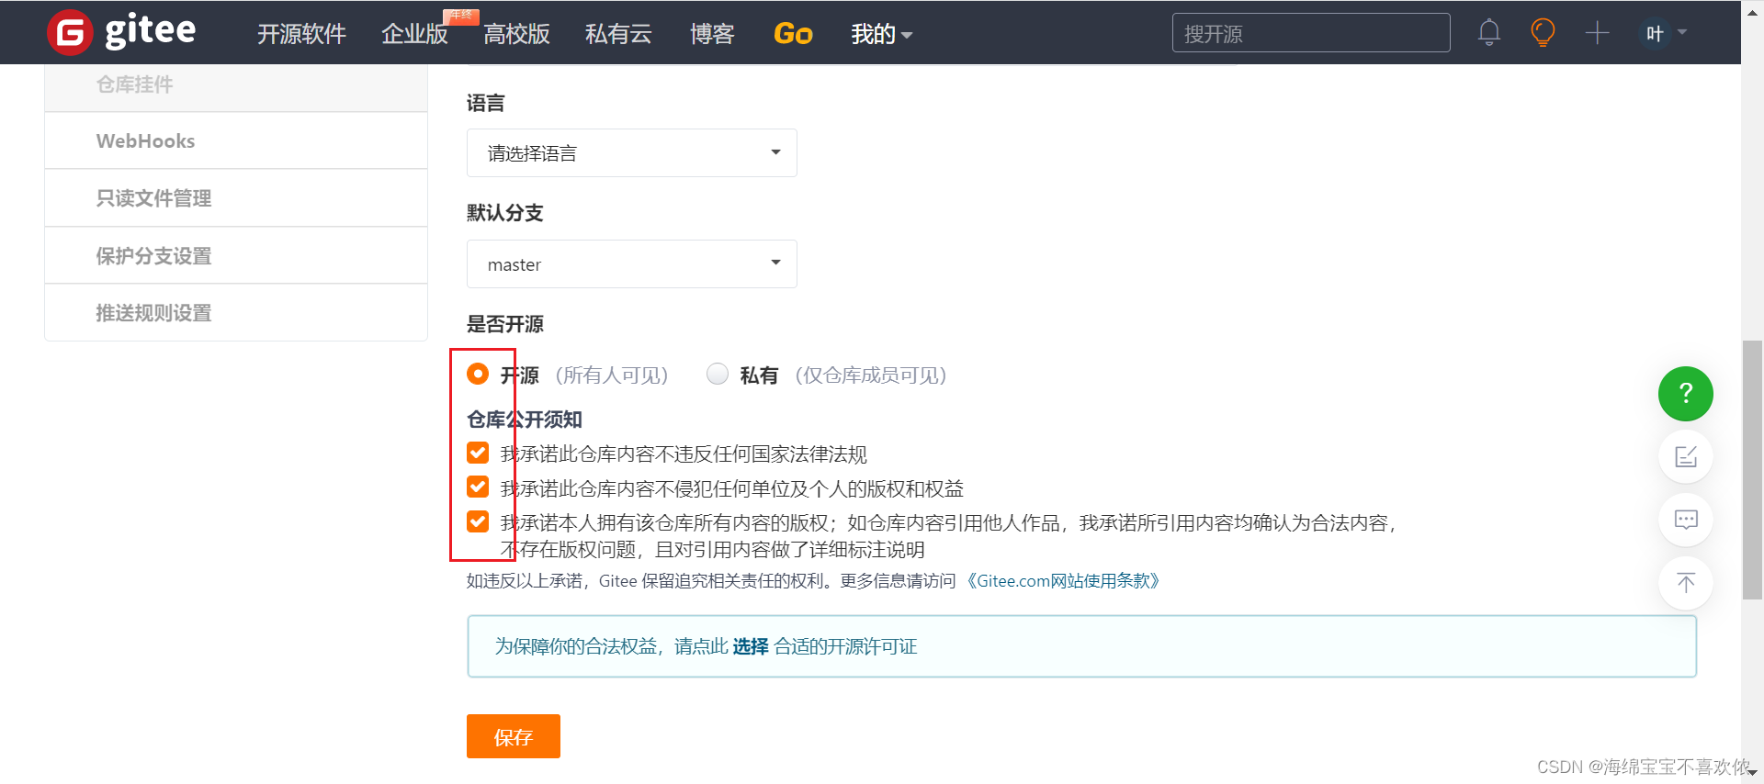The image size is (1764, 784).
Task: Open the master default branch dropdown
Action: point(632,263)
